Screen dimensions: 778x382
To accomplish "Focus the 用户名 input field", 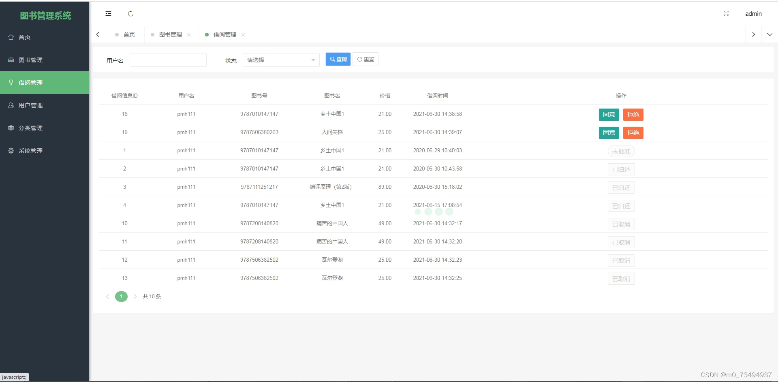I will click(x=168, y=60).
